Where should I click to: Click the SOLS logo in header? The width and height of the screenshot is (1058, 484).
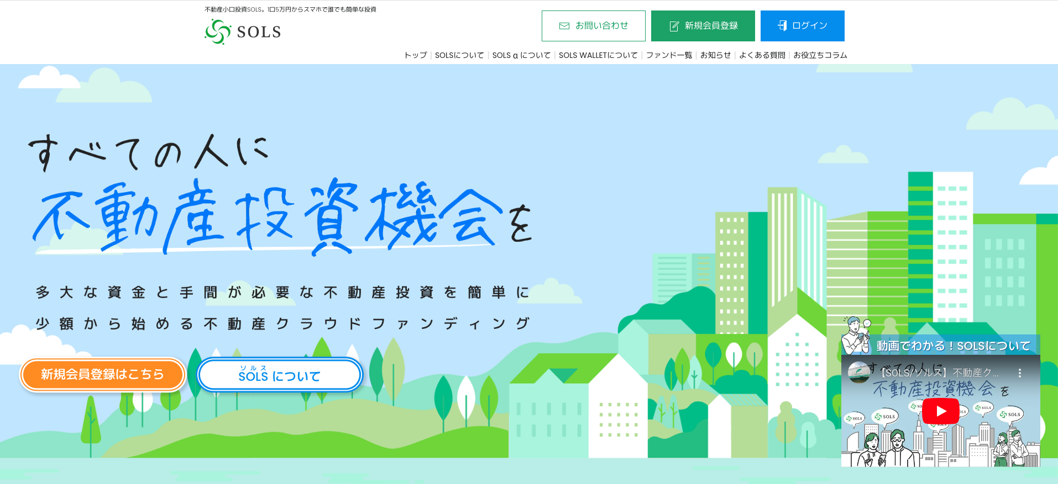(243, 31)
